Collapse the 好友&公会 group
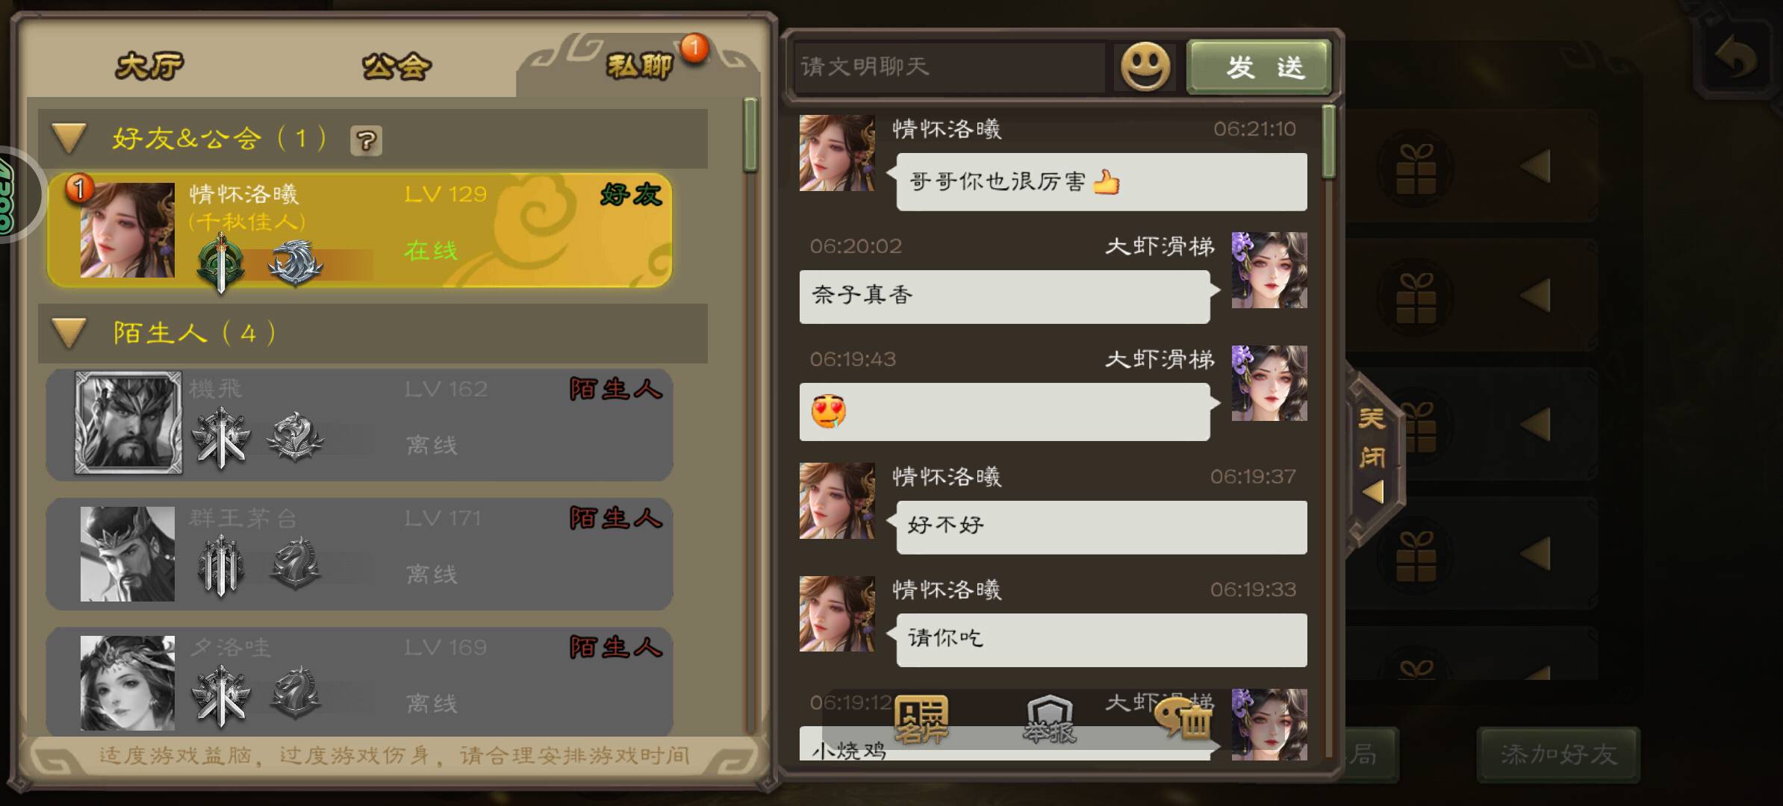1783x806 pixels. coord(69,139)
